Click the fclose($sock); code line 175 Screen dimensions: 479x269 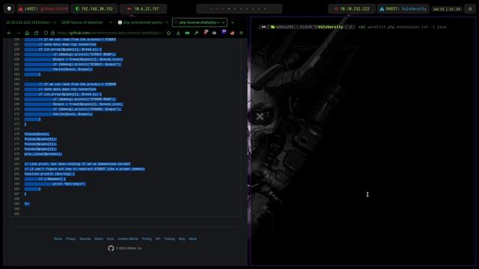pos(37,134)
